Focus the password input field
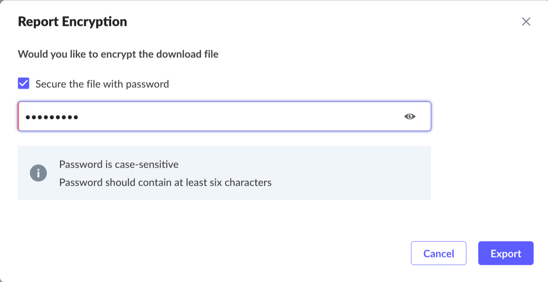Viewport: 548px width, 282px height. click(224, 117)
